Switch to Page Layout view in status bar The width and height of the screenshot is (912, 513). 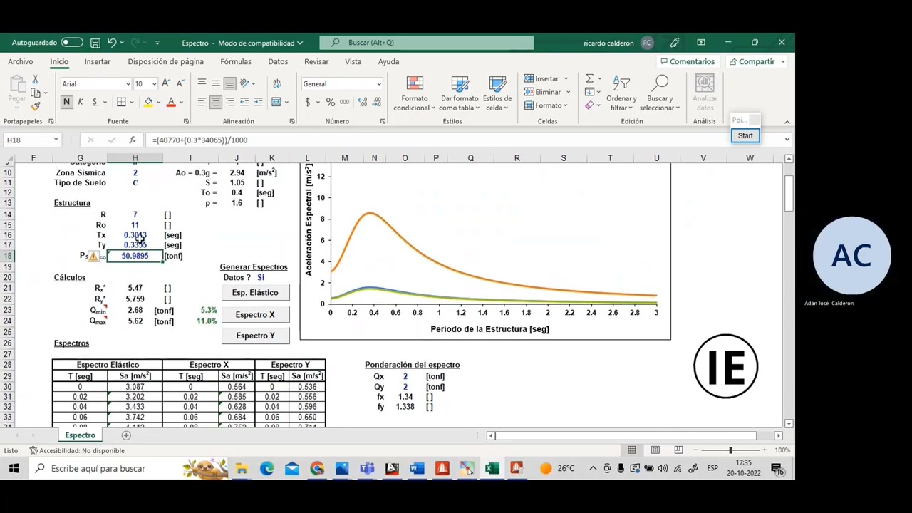(x=655, y=450)
